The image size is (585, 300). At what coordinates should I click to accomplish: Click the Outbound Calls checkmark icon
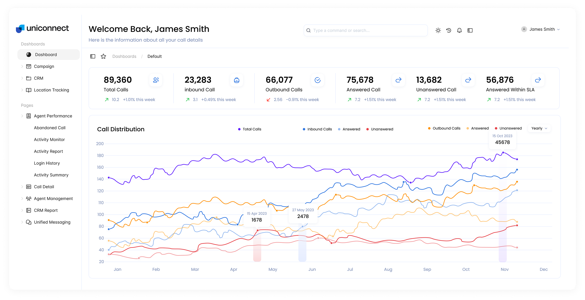click(x=318, y=80)
